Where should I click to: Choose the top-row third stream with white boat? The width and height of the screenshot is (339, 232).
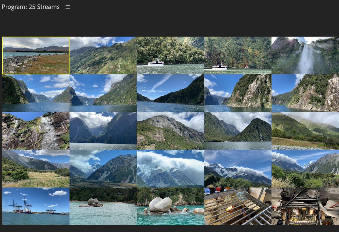(170, 55)
